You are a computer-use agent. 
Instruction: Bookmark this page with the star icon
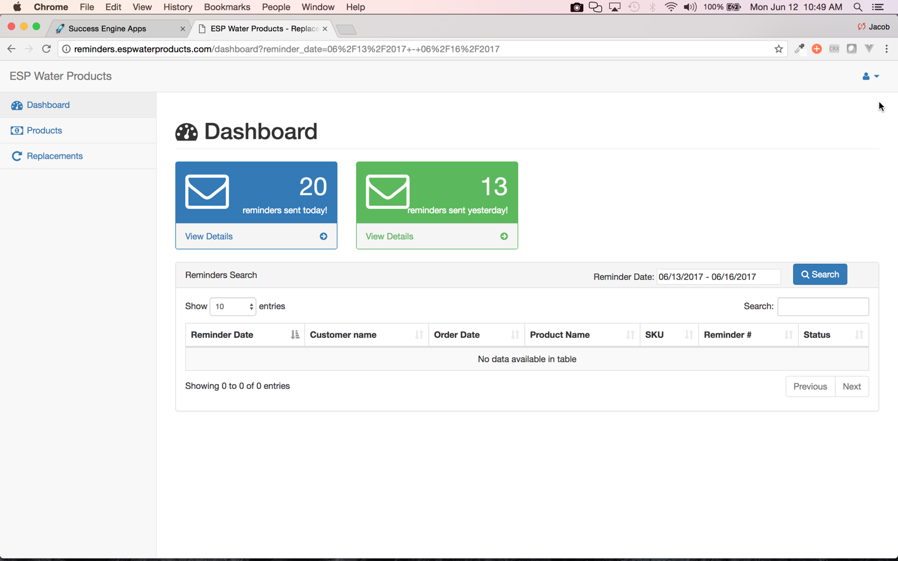pyautogui.click(x=778, y=49)
